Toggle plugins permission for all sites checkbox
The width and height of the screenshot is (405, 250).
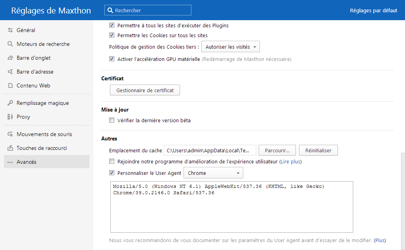pyautogui.click(x=112, y=25)
